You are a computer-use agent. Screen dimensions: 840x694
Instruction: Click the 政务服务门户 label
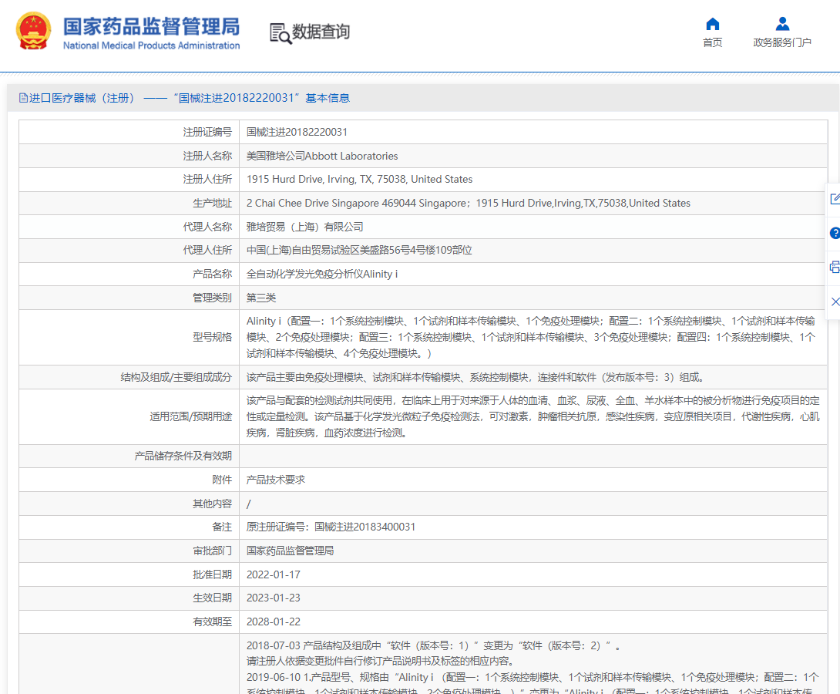click(x=782, y=42)
